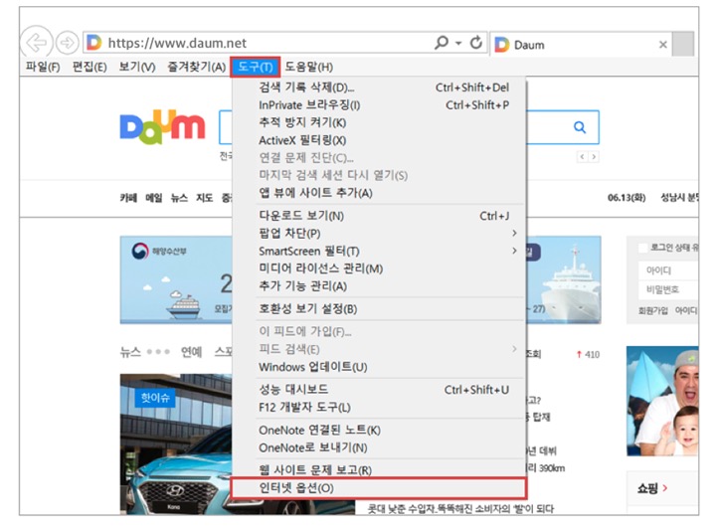This screenshot has width=717, height=530.
Task: Open the address bar dropdown arrow
Action: (x=458, y=43)
